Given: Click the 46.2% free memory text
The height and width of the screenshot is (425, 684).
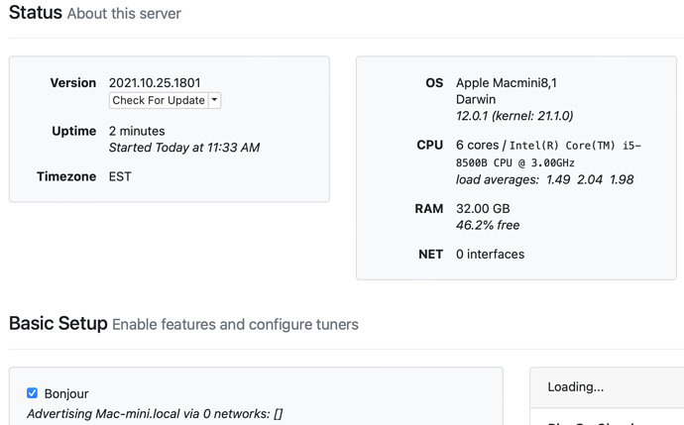Looking at the screenshot, I should click(488, 225).
